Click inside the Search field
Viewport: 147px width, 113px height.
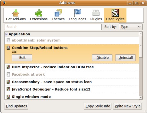coord(53,27)
